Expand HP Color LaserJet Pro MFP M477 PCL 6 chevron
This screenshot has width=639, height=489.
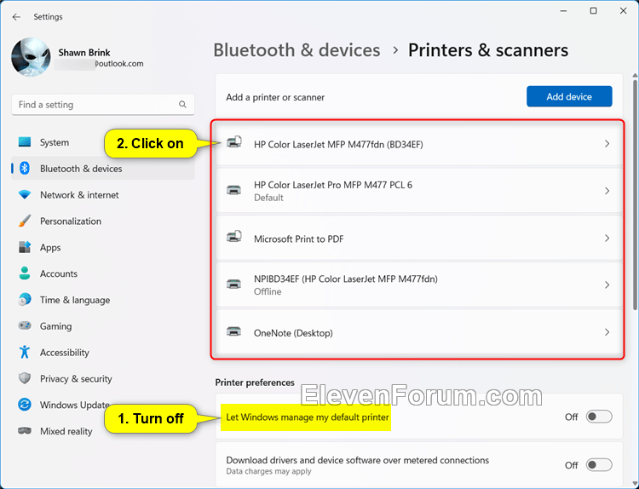(607, 191)
